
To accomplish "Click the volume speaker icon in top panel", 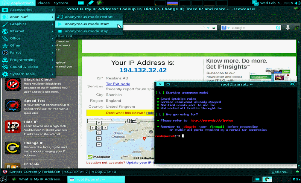I will pos(297,3).
